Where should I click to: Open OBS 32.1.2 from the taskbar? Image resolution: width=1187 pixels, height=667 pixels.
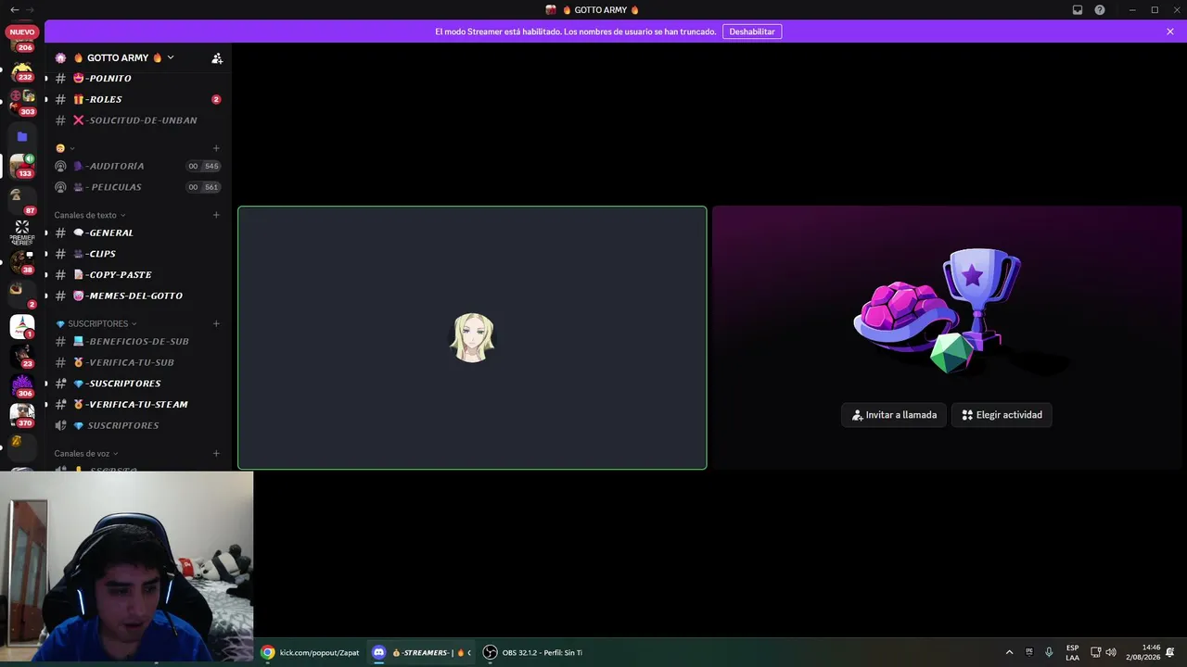533,652
